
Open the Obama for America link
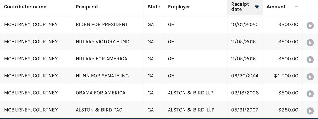point(100,93)
